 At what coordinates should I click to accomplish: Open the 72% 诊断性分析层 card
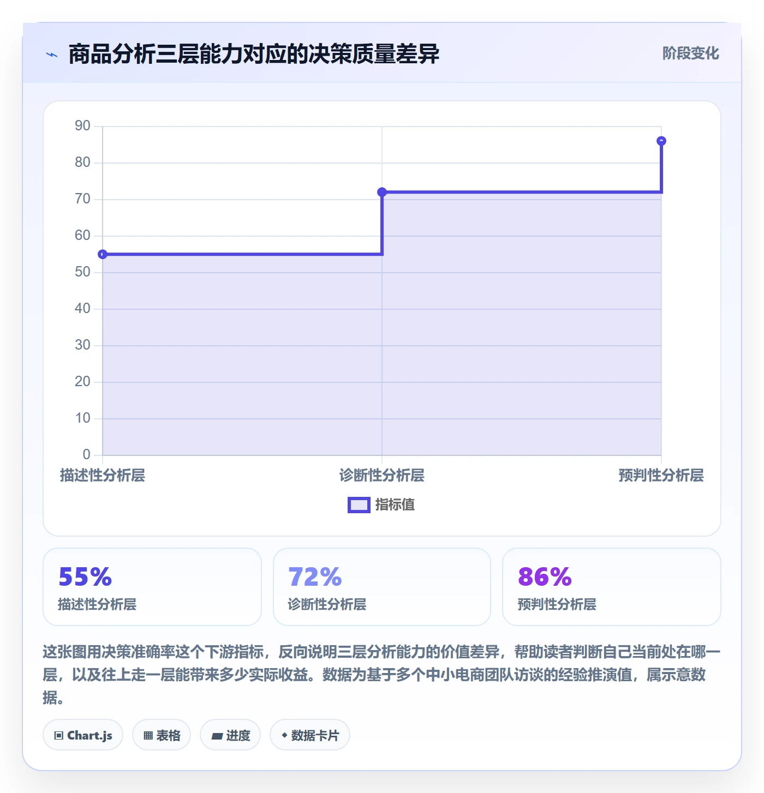tap(382, 587)
